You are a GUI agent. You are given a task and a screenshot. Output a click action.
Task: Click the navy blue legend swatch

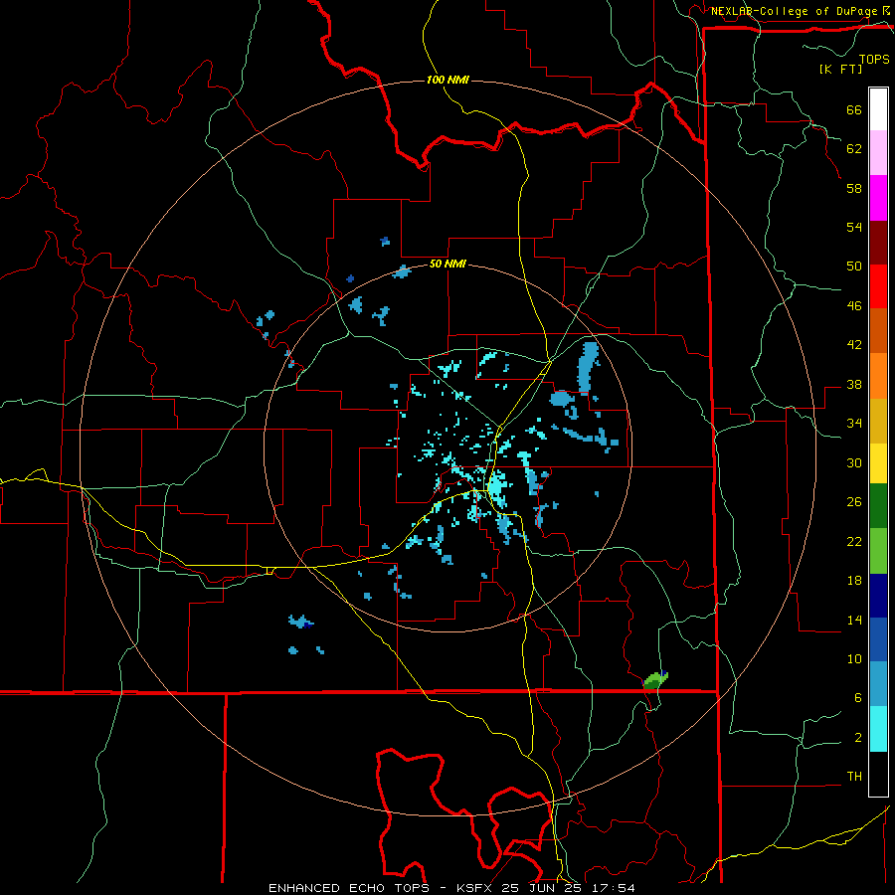click(x=878, y=596)
